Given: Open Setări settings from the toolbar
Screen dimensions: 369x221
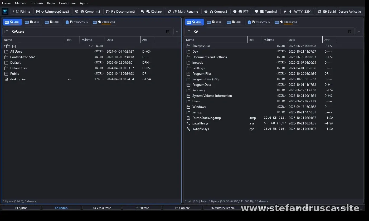Looking at the screenshot, I should (x=327, y=11).
